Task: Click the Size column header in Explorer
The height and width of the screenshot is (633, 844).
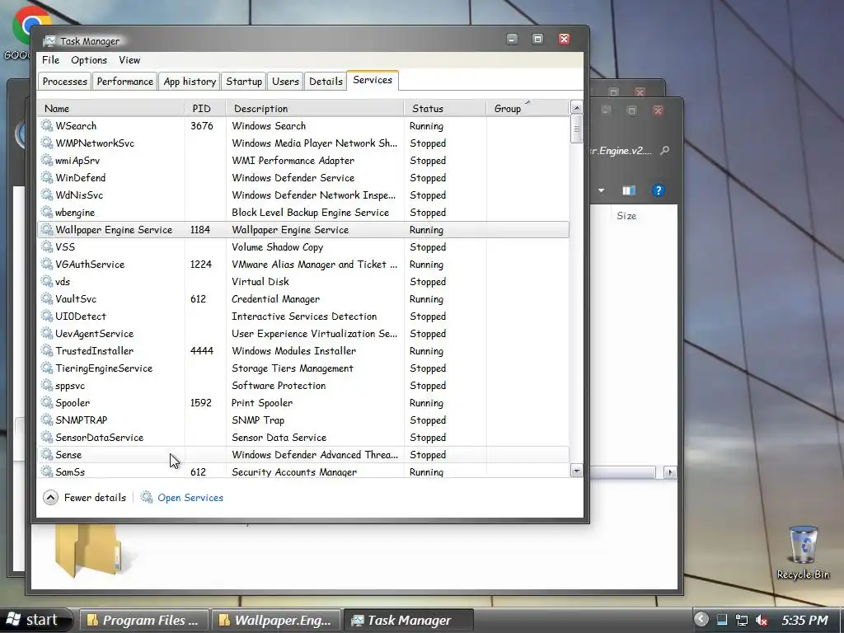Action: [626, 216]
